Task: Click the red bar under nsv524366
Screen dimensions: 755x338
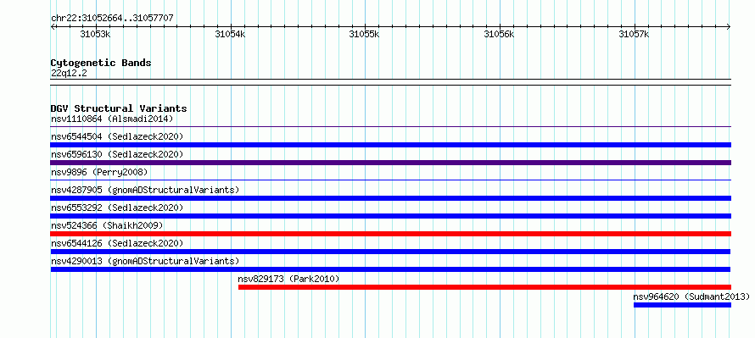Action: (390, 234)
